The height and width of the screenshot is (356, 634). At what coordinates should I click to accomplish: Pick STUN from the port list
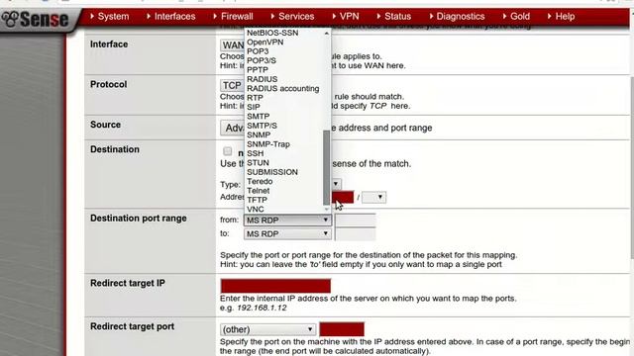pyautogui.click(x=258, y=162)
